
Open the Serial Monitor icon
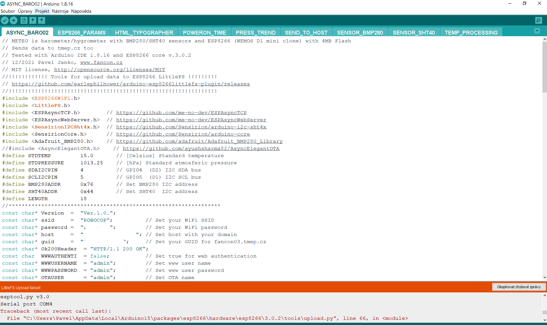click(539, 20)
